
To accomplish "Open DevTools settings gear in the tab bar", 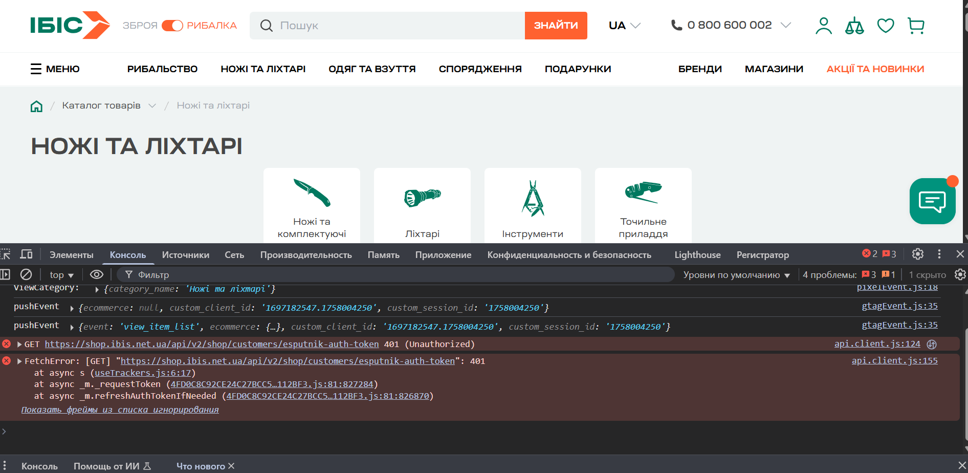I will click(x=918, y=254).
